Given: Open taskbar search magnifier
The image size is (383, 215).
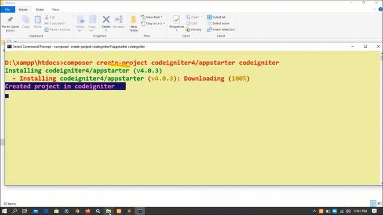Looking at the screenshot, I should (14, 211).
